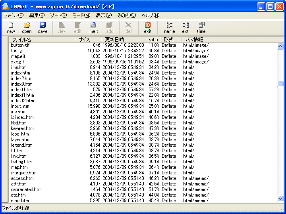The width and height of the screenshot is (286, 214).
Task: Select the file marquee.htm
Action: (x=24, y=173)
